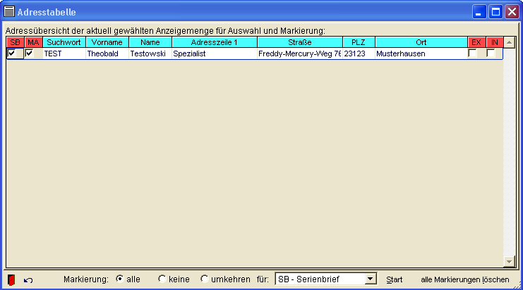The width and height of the screenshot is (523, 290).
Task: Toggle the MA checkbox for TEST row
Action: pyautogui.click(x=30, y=53)
